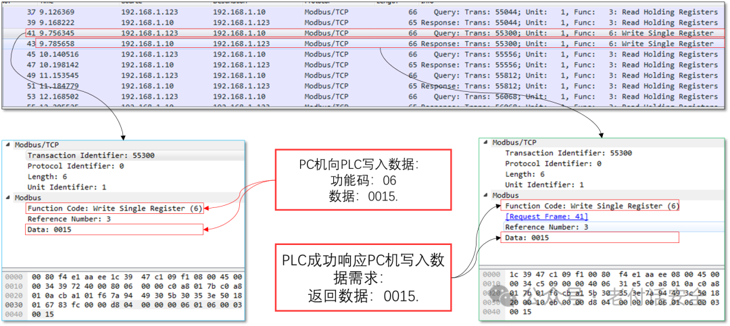
Task: Click hex row 0000 in right bytes pane
Action: click(x=602, y=275)
